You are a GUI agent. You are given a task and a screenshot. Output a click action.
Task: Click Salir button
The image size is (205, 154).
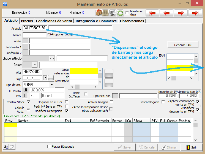192,147
